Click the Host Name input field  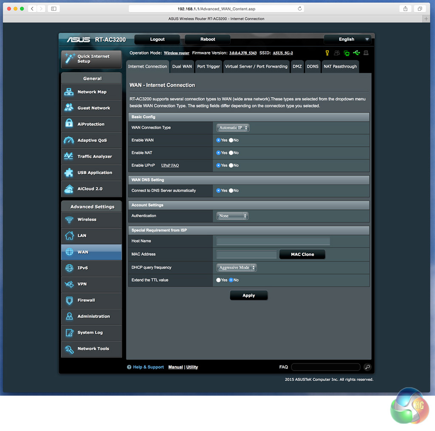click(273, 241)
